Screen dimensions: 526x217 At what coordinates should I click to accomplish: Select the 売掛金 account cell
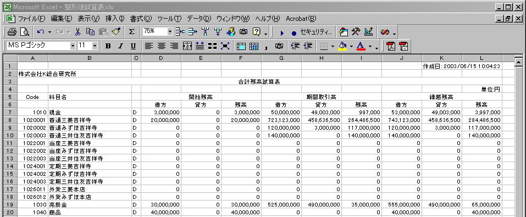pyautogui.click(x=90, y=204)
